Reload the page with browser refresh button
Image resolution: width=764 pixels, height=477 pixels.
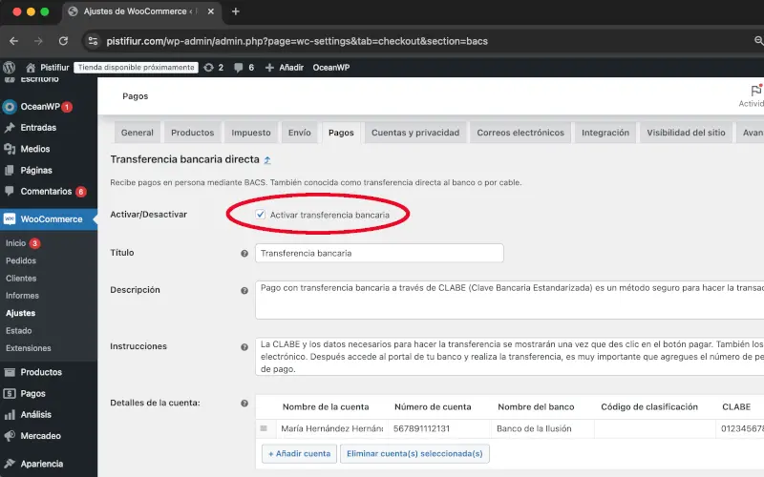(63, 41)
